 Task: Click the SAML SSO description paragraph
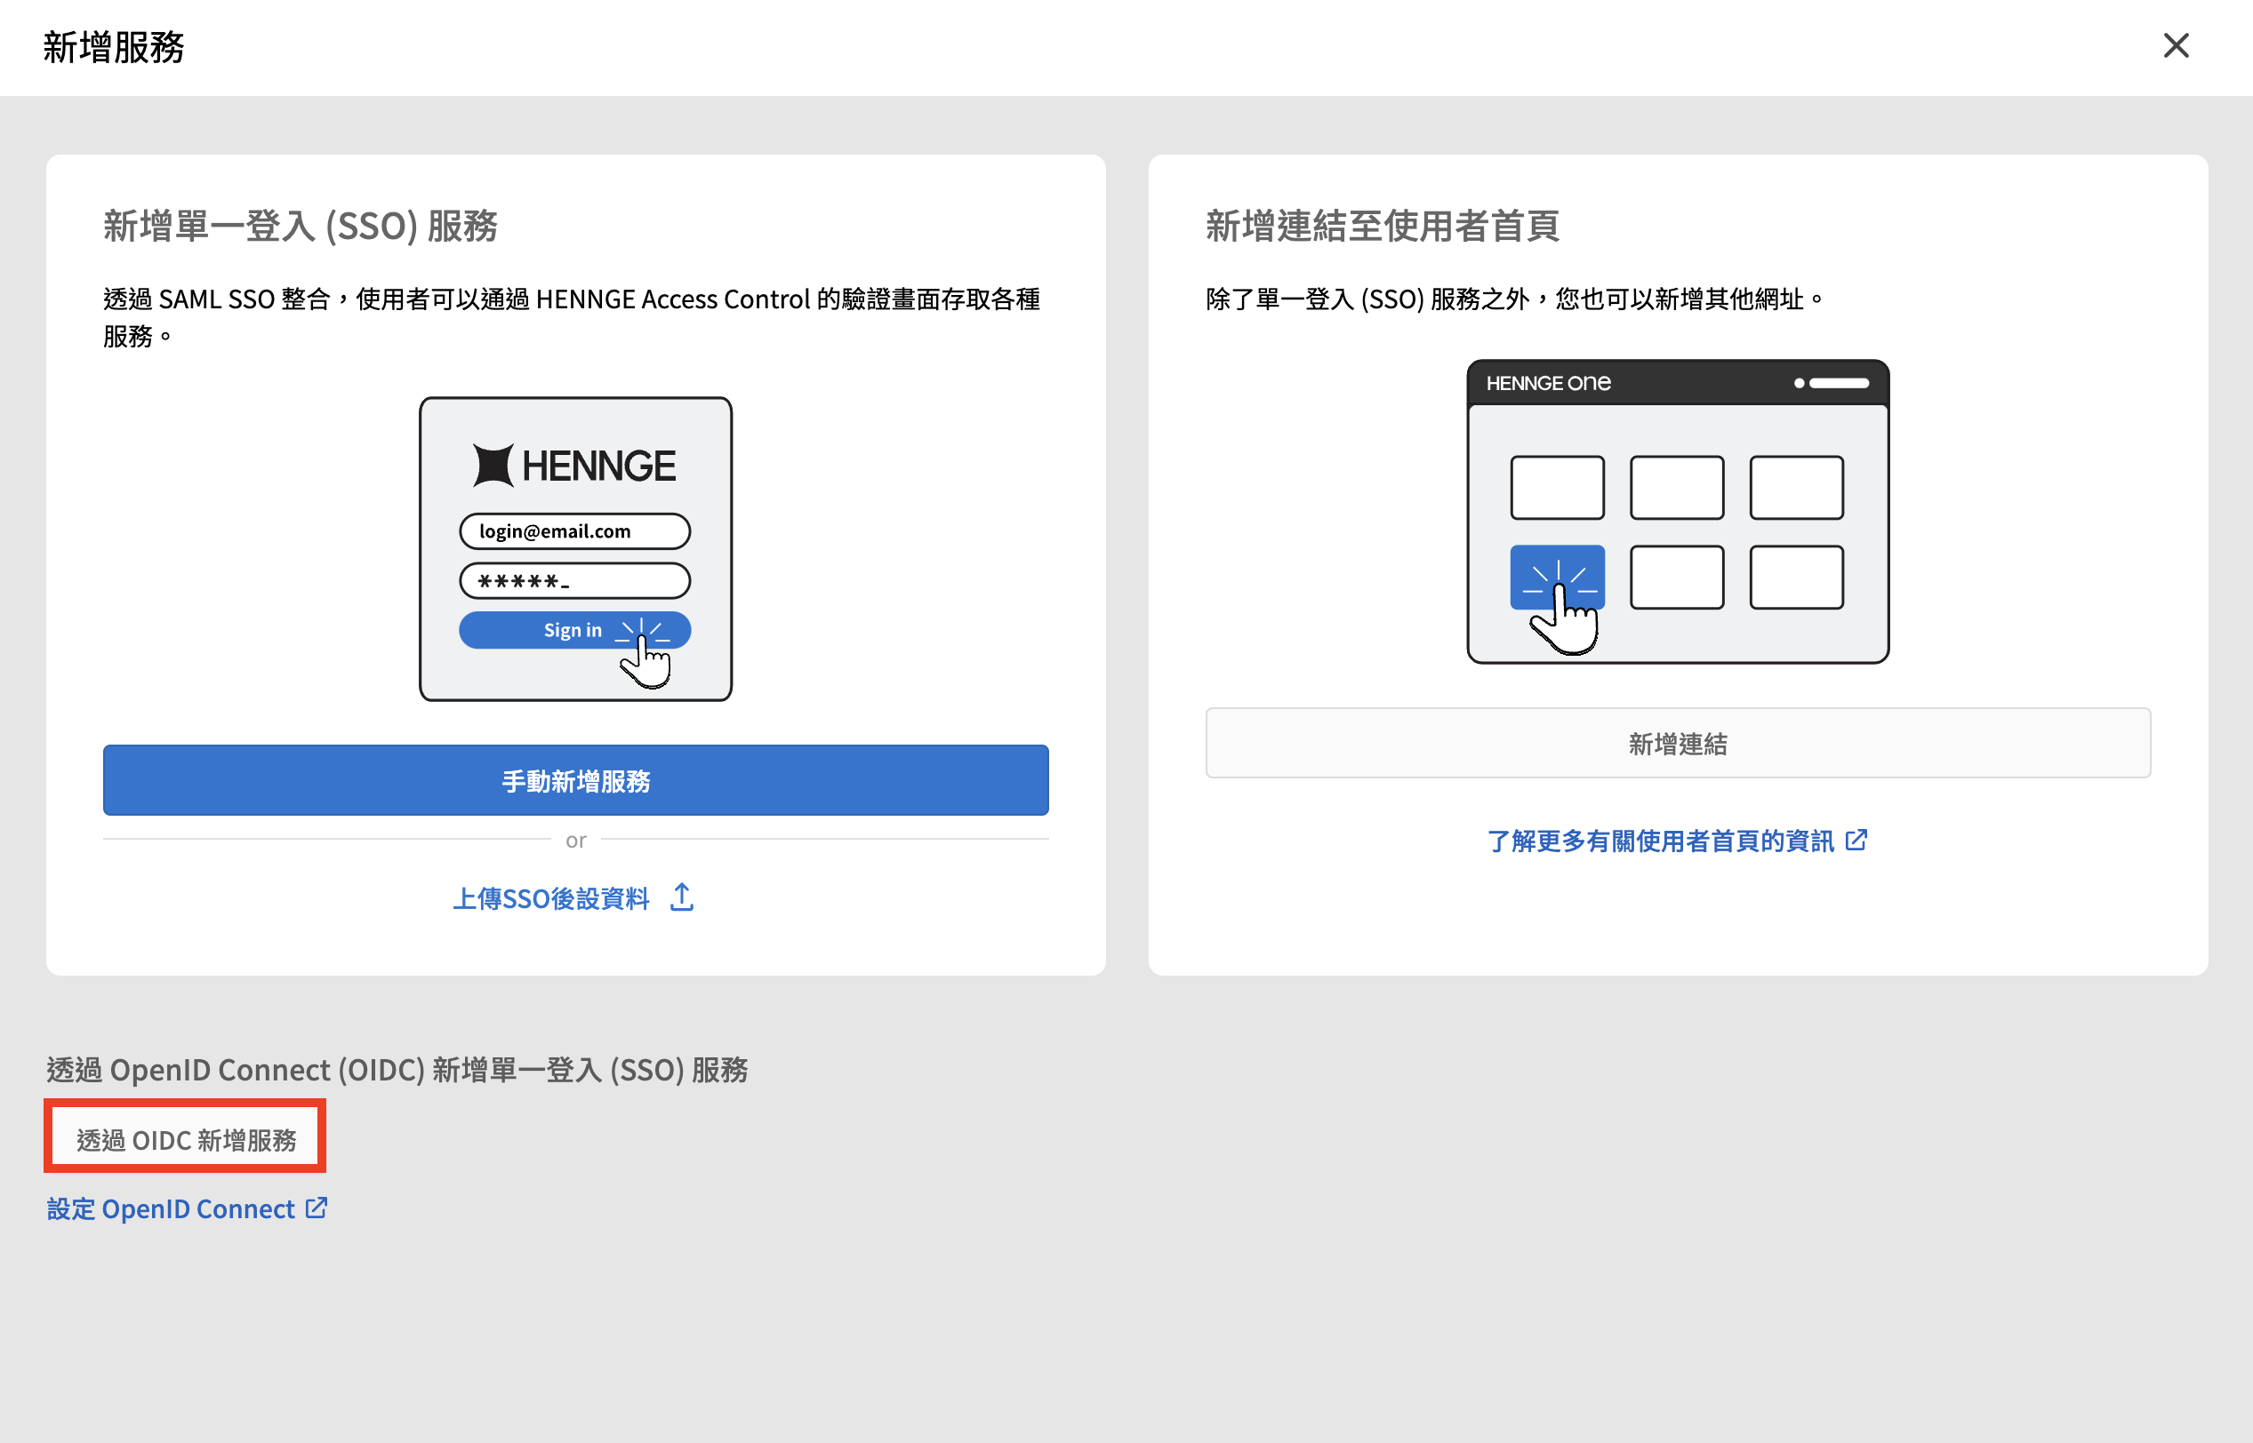[x=572, y=316]
